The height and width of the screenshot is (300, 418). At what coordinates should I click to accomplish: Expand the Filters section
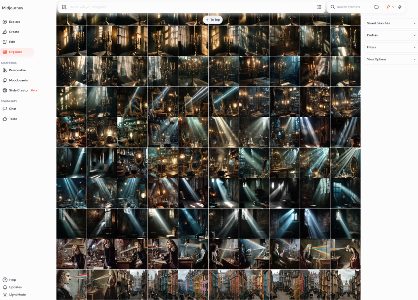click(391, 47)
